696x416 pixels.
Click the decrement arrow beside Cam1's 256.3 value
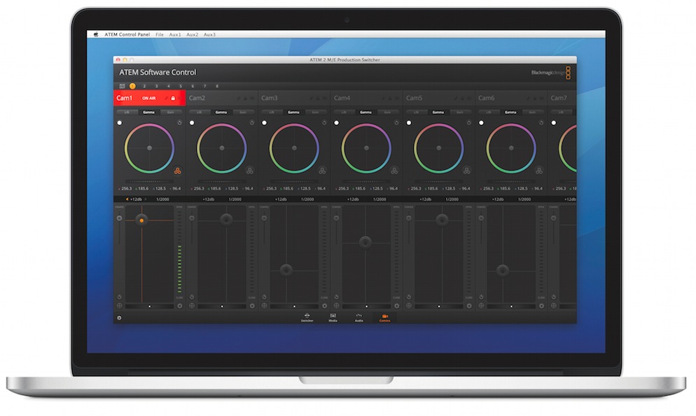pyautogui.click(x=120, y=187)
